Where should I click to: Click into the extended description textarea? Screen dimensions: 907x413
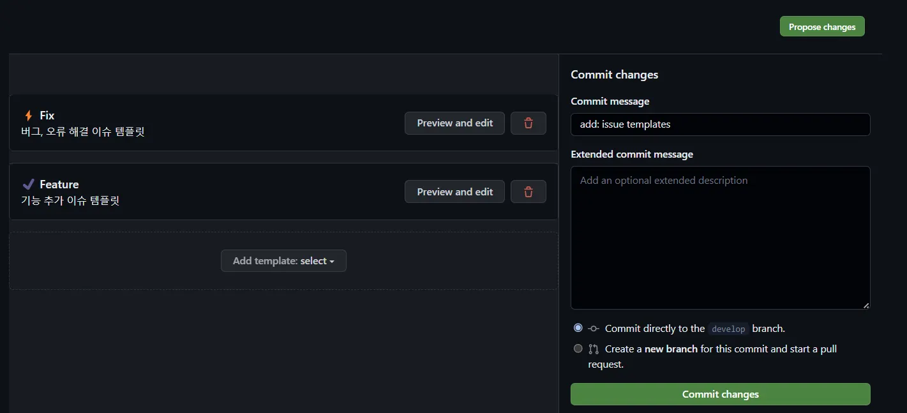[x=720, y=237]
